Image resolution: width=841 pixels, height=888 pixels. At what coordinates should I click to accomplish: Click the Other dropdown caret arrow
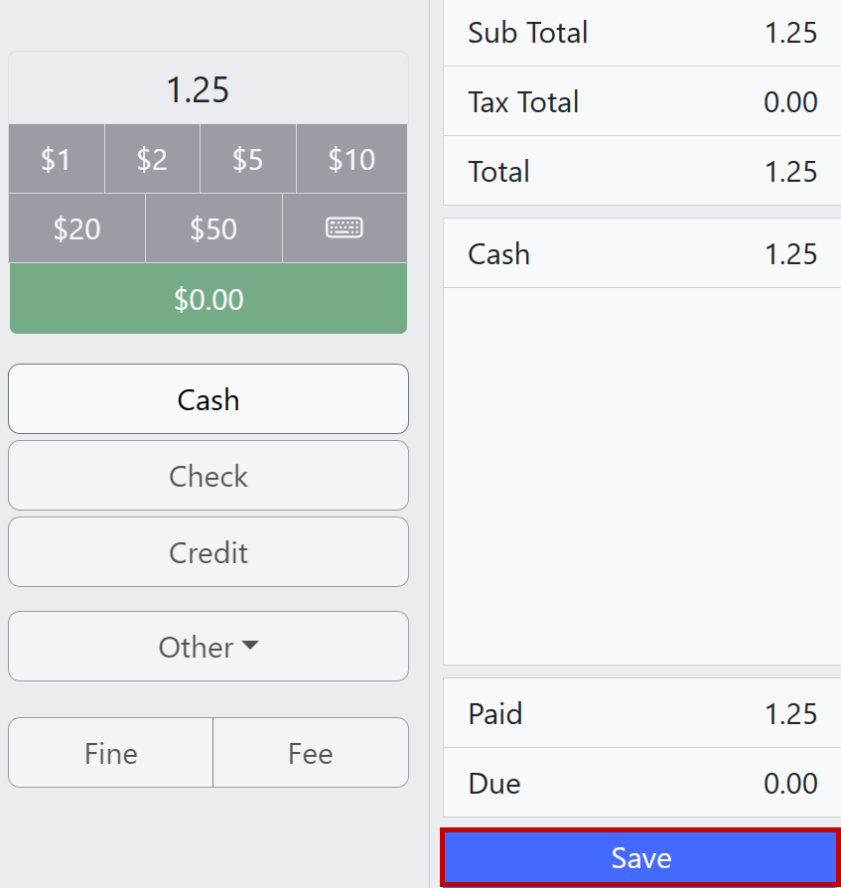pyautogui.click(x=250, y=646)
